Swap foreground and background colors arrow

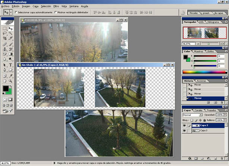pyautogui.click(x=11, y=86)
